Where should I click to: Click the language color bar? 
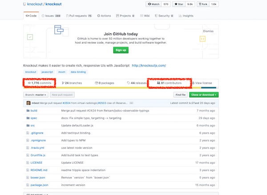click(120, 88)
